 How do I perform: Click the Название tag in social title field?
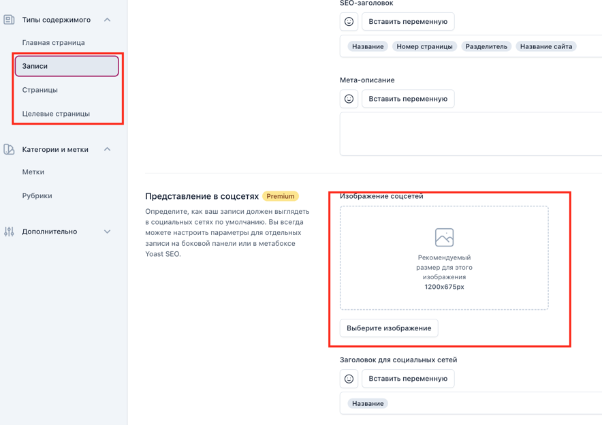tap(368, 403)
